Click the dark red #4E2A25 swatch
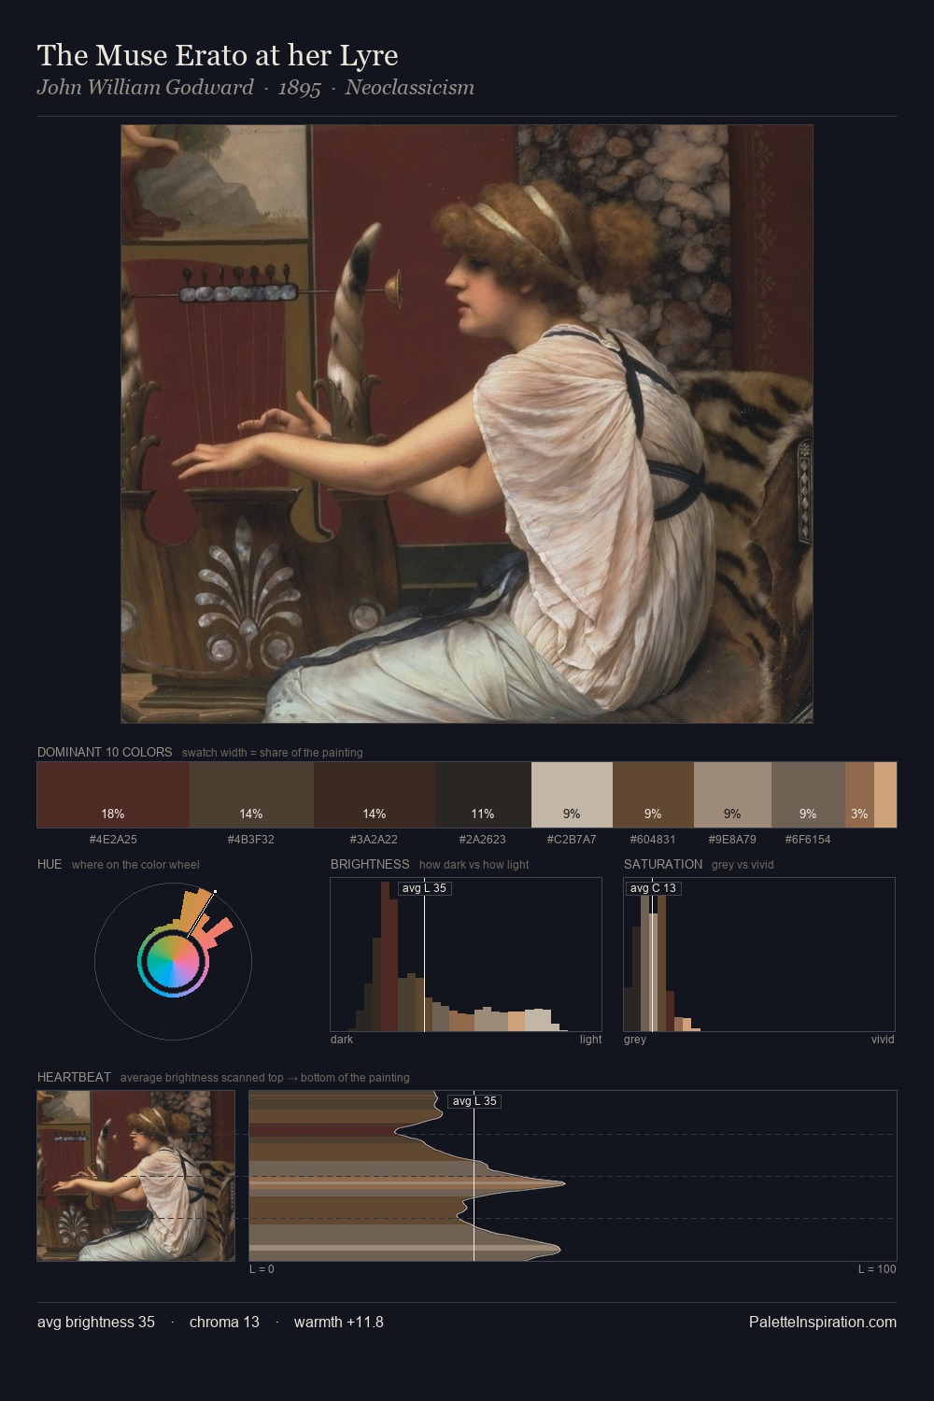Screen dimensions: 934x1401 [113, 795]
